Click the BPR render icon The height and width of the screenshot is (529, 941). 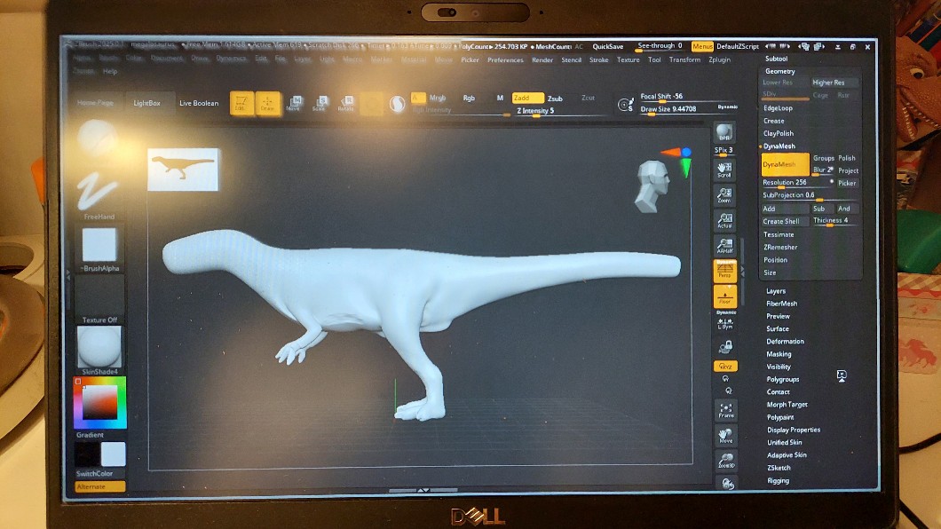coord(724,135)
